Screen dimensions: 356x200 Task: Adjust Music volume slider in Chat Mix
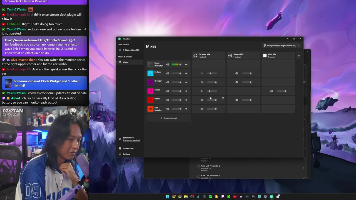click(x=281, y=91)
